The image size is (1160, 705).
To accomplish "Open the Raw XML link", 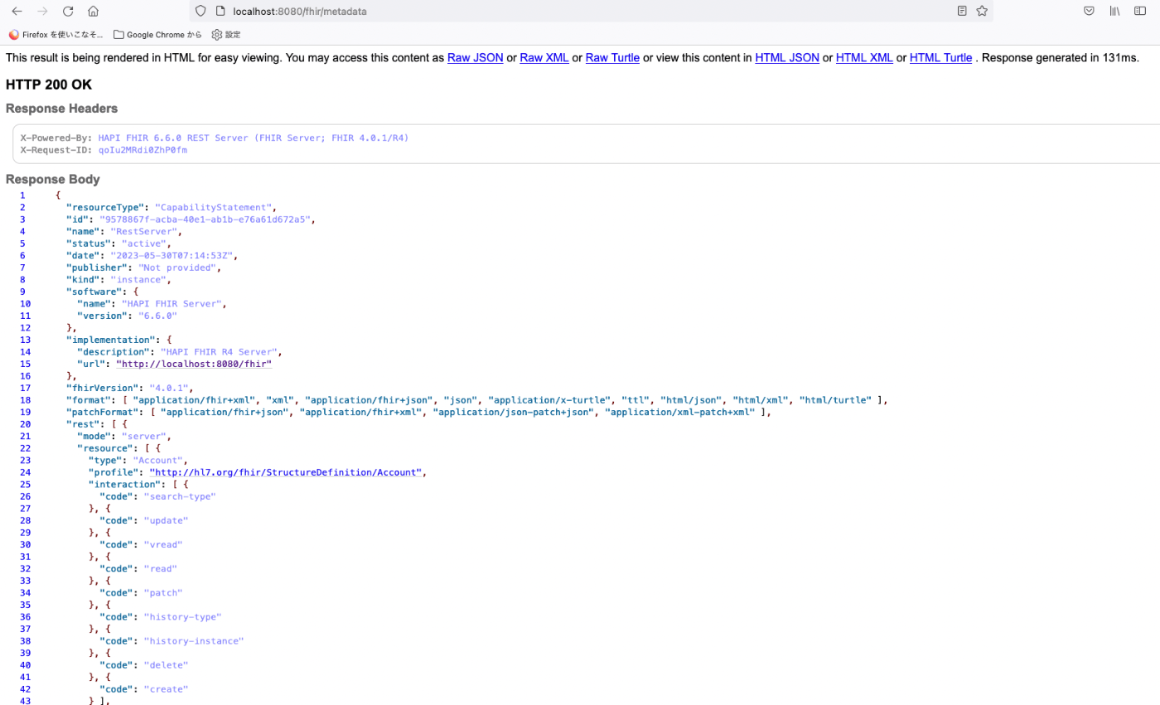I will (x=544, y=58).
